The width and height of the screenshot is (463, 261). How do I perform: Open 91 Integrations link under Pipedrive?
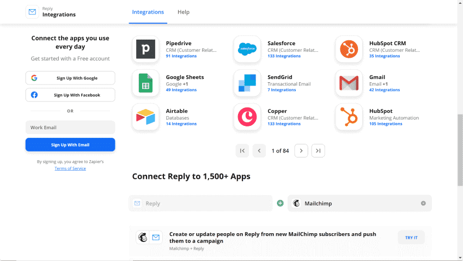click(181, 56)
